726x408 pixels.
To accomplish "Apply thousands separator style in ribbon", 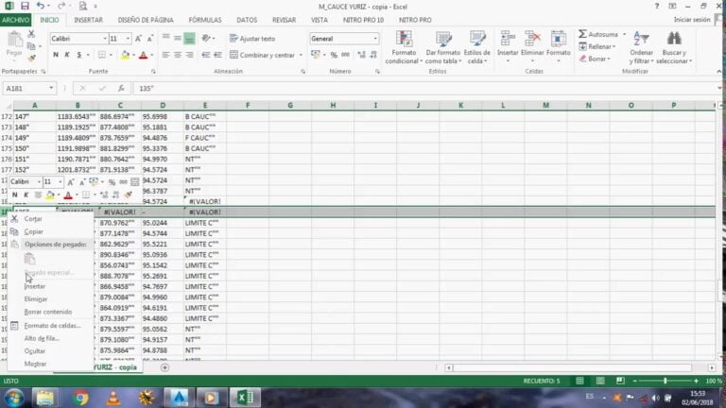I will [x=345, y=55].
